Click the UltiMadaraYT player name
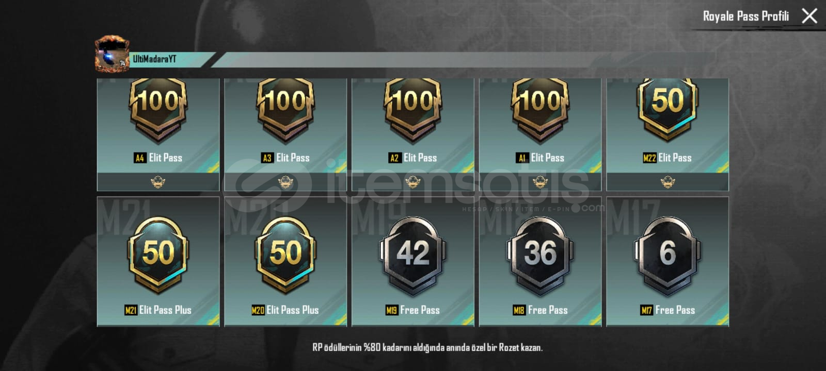Viewport: 826px width, 371px height. (x=154, y=59)
